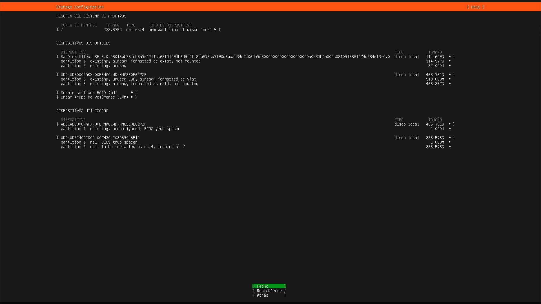The height and width of the screenshot is (304, 541).
Task: Select partition 3 formatted as ext4 row
Action: pos(130,84)
